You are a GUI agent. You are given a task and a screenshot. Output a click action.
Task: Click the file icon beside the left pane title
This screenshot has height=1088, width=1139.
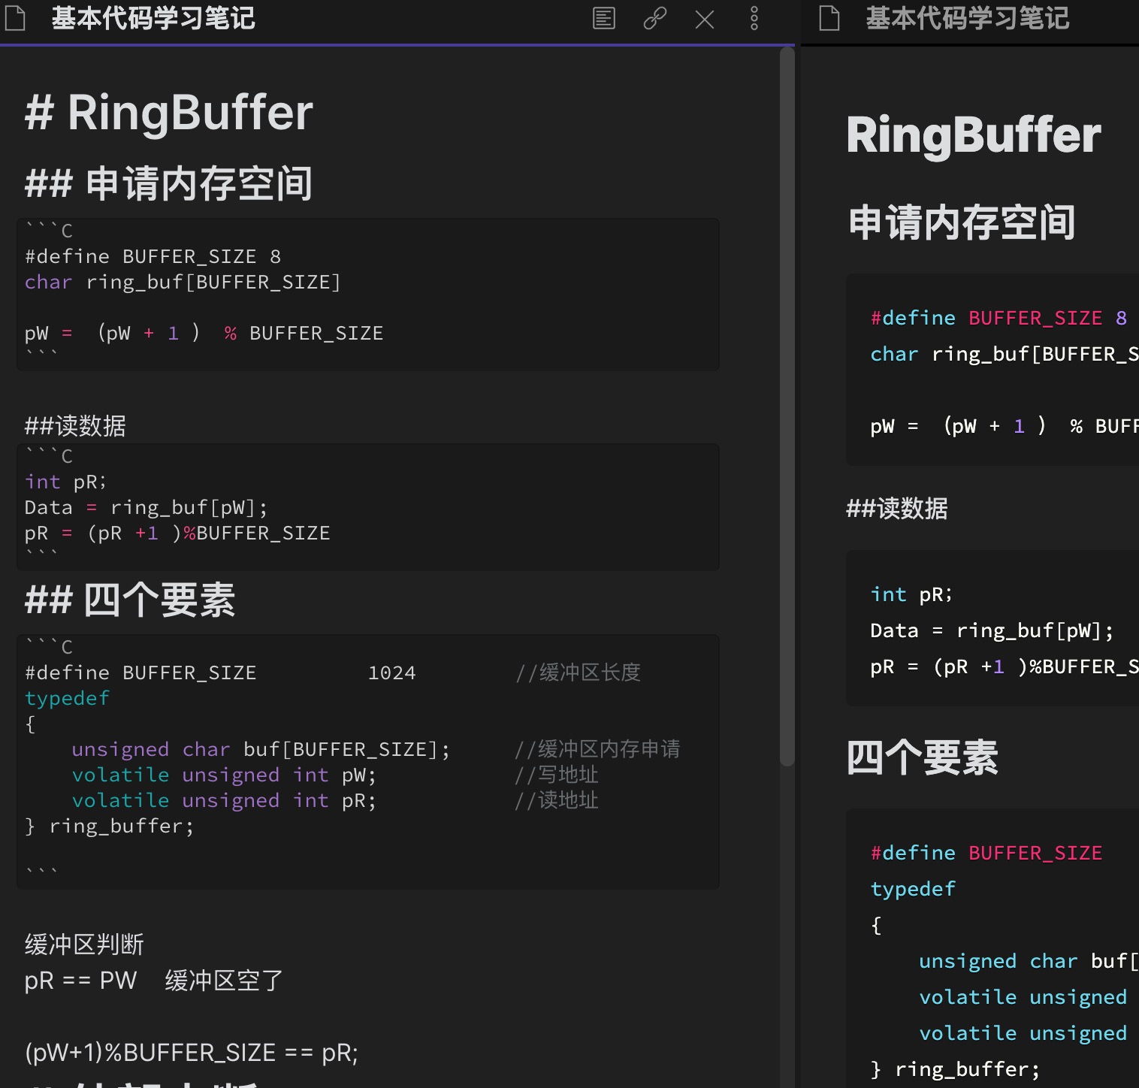pyautogui.click(x=15, y=18)
